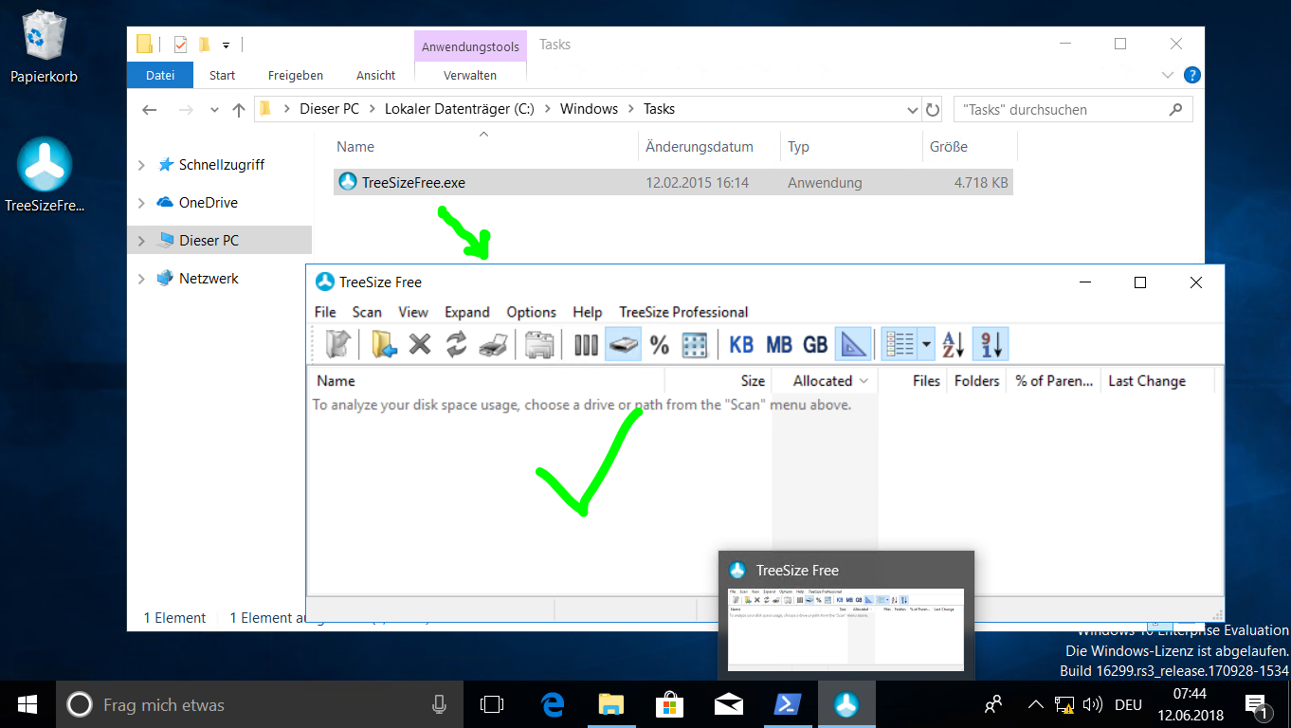
Task: Expand the ribbon with the chevron near help
Action: coord(1168,75)
